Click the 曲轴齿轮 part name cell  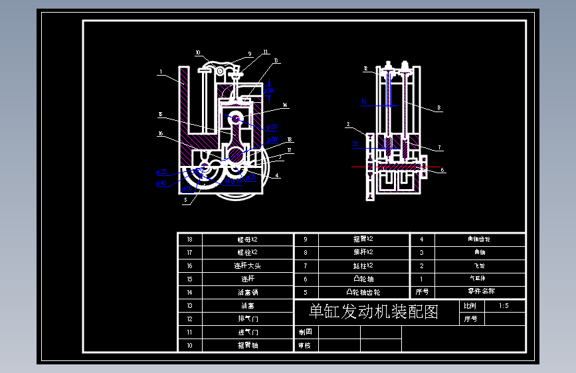coord(480,239)
